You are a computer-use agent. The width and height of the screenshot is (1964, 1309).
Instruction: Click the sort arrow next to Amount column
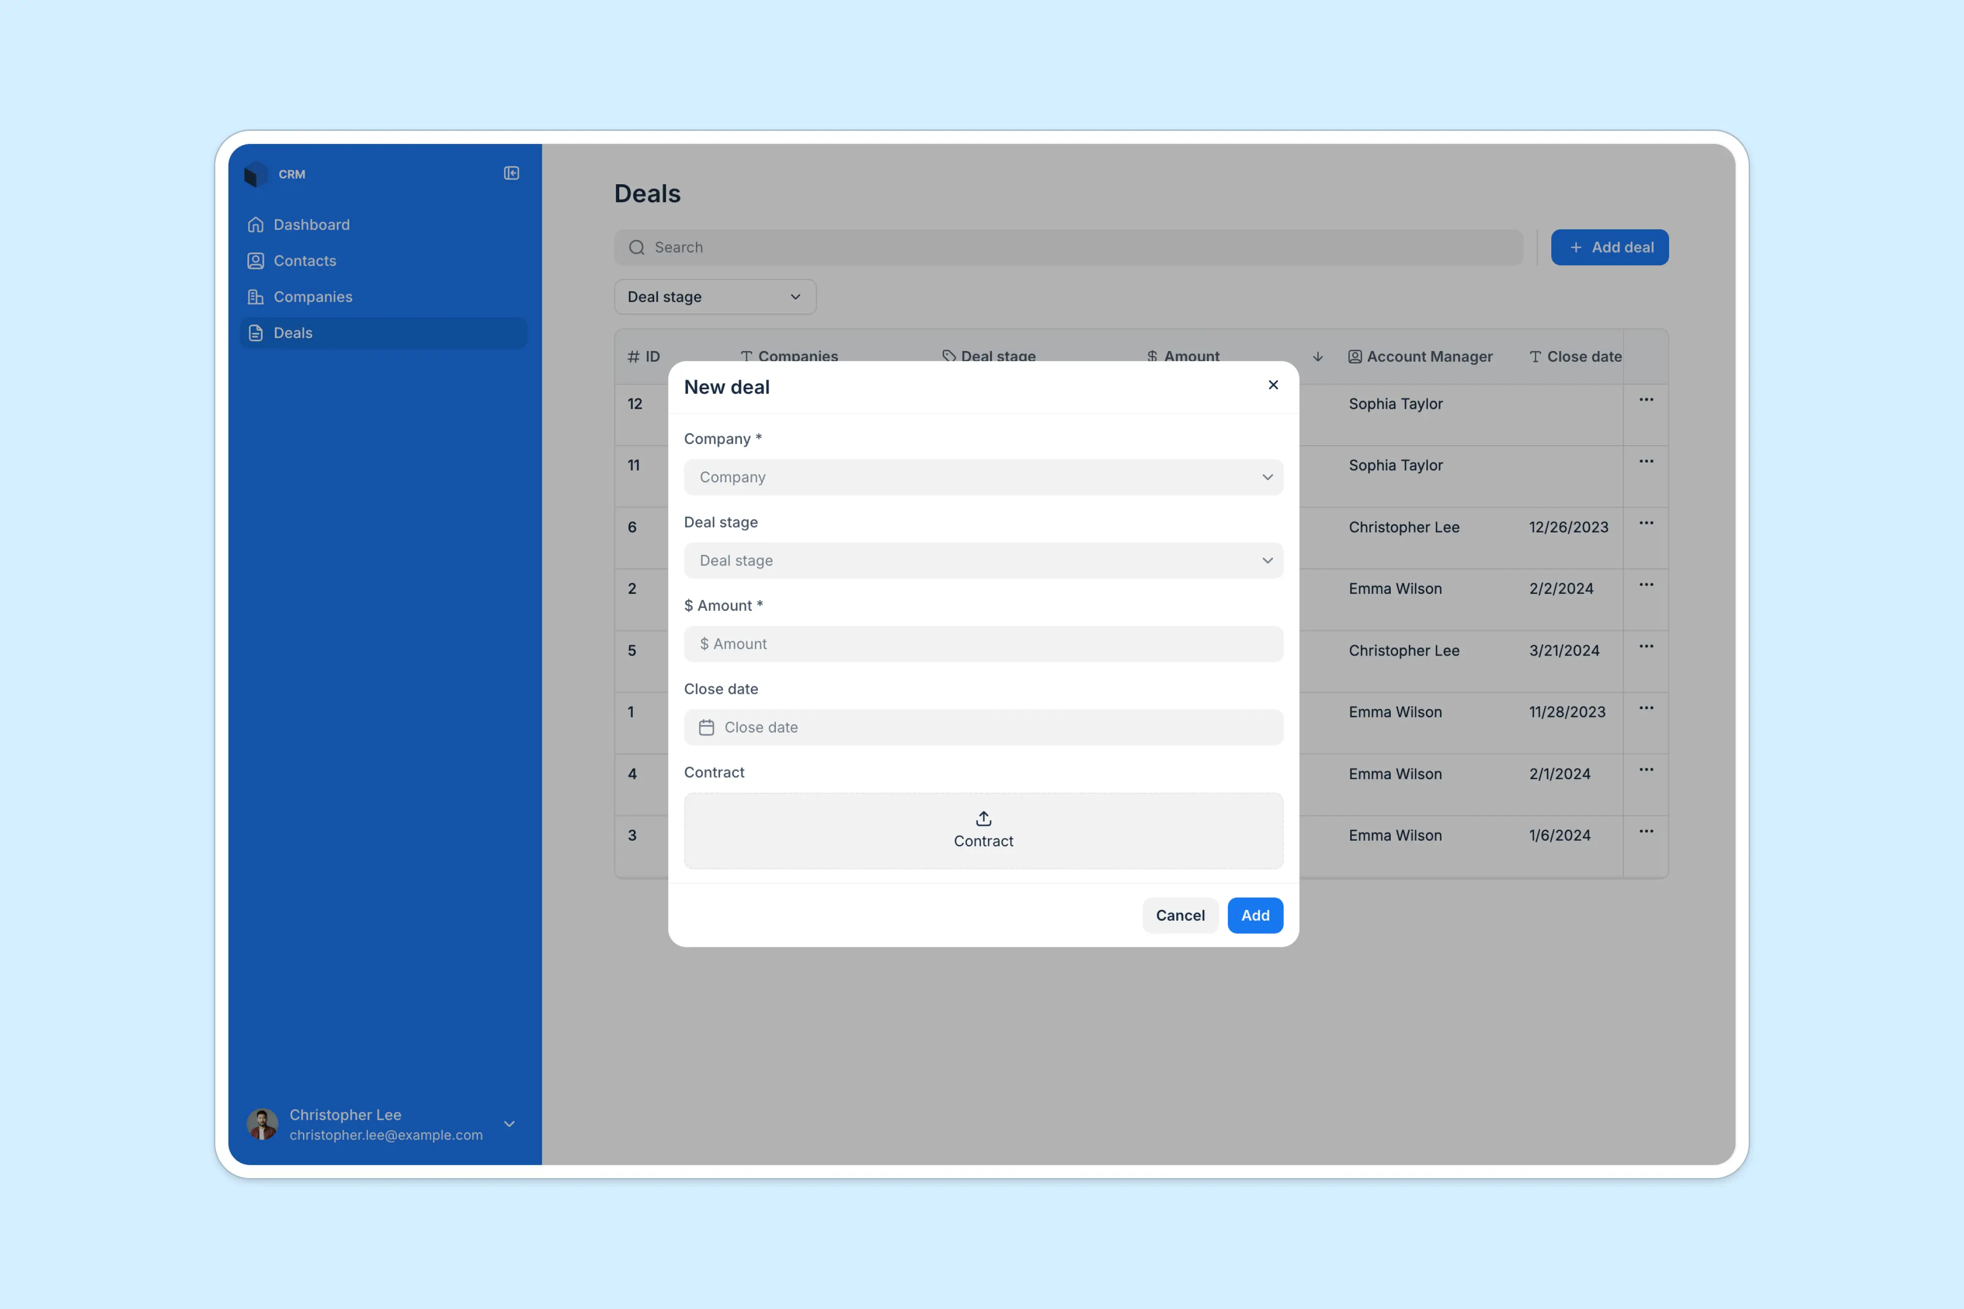coord(1318,356)
